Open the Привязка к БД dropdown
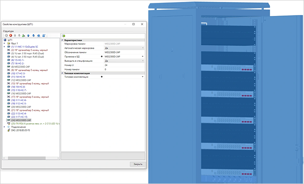 (143, 57)
